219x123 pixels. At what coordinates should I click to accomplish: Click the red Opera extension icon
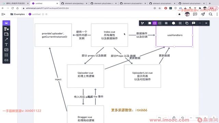166,8
